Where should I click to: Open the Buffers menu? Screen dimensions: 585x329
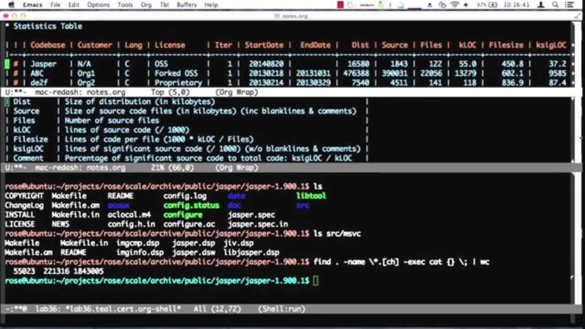pos(186,5)
